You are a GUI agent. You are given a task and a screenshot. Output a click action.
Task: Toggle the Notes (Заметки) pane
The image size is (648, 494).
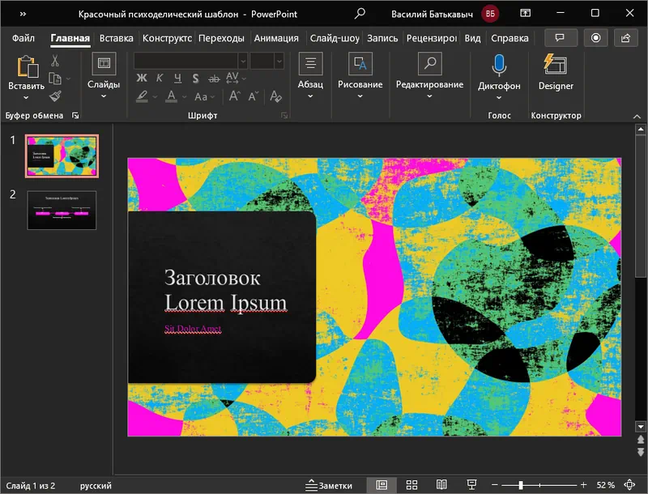point(329,485)
